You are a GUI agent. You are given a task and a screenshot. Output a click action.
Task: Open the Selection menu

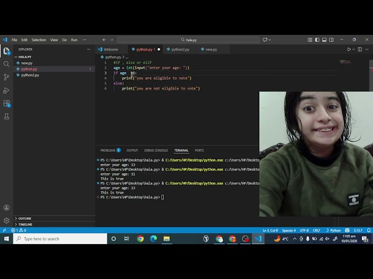click(39, 40)
